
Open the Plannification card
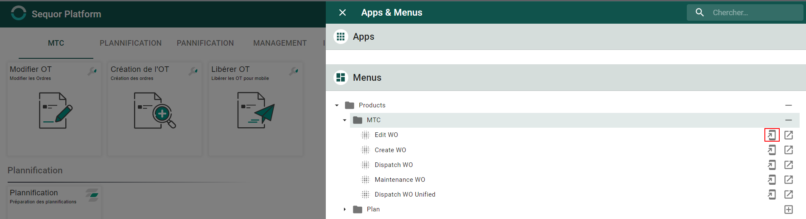click(x=54, y=203)
